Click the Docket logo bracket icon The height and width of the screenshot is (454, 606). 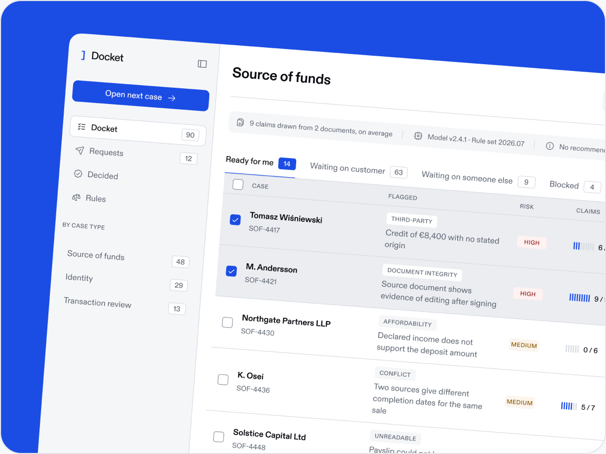(83, 56)
